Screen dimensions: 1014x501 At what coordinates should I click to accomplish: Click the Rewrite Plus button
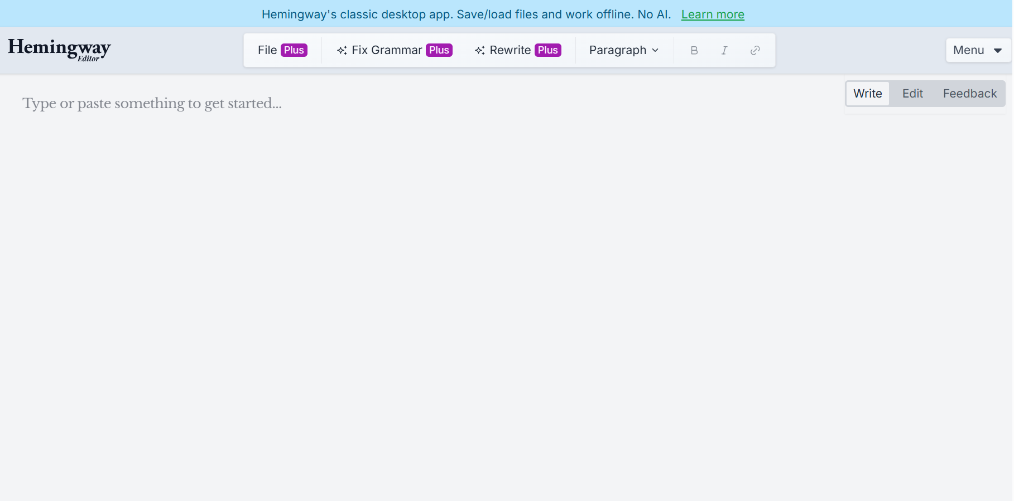pyautogui.click(x=518, y=50)
